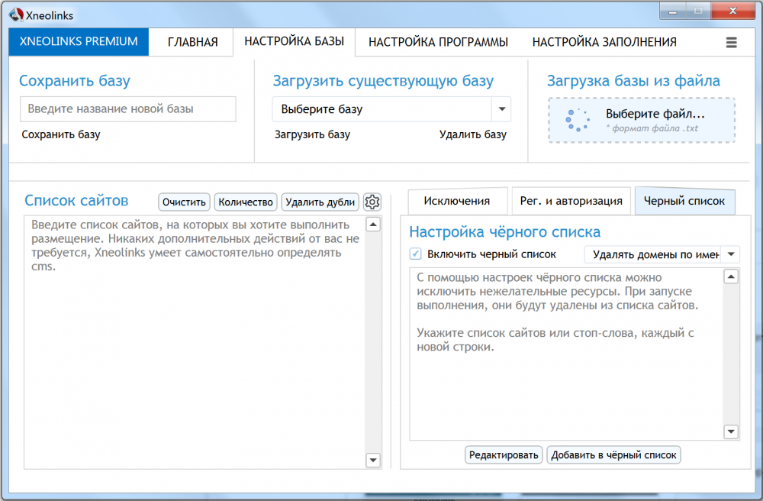Close the Xneolinks window

pos(732,11)
